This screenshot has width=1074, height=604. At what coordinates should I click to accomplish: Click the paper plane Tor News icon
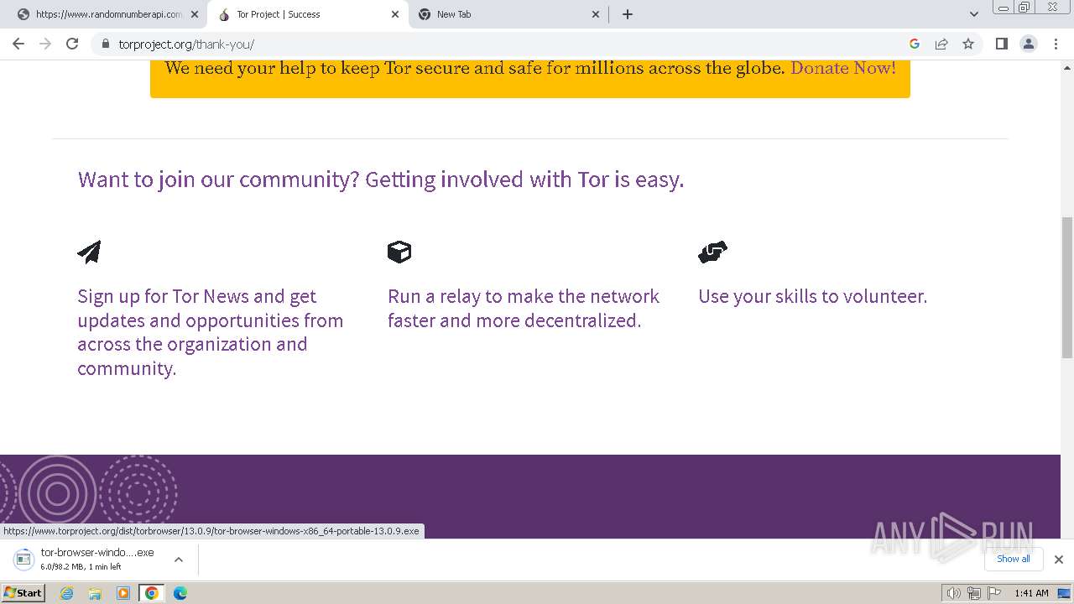click(89, 252)
